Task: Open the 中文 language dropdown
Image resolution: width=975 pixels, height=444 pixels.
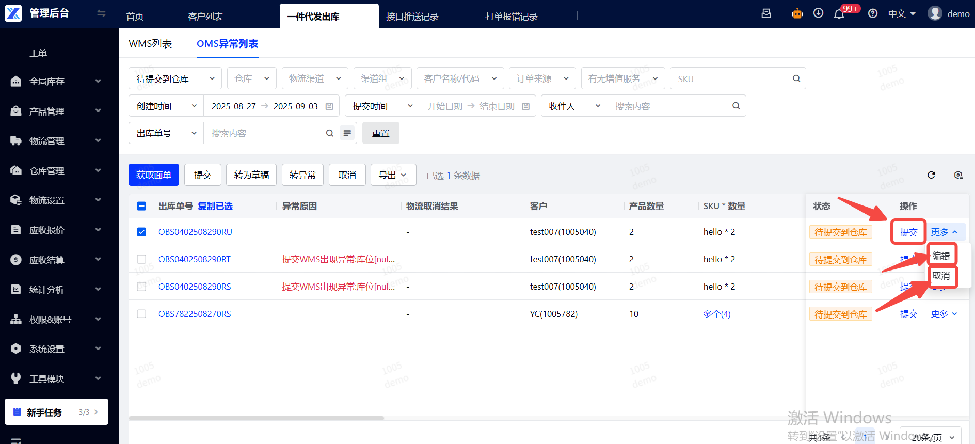Action: 902,14
